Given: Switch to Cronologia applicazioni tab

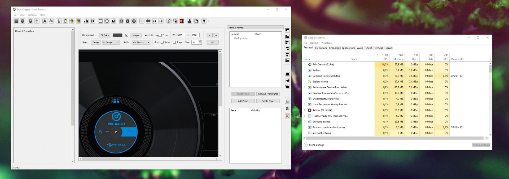Looking at the screenshot, I should tap(342, 48).
